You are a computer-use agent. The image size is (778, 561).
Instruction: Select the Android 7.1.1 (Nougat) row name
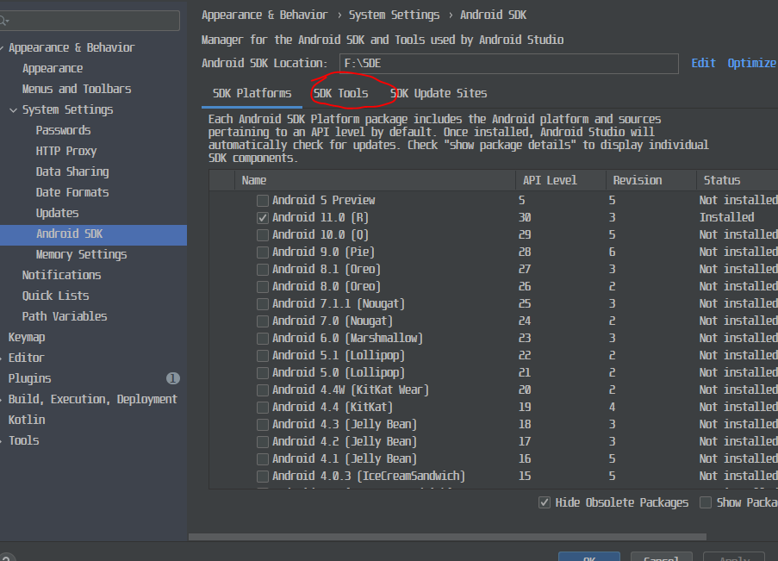pos(339,304)
